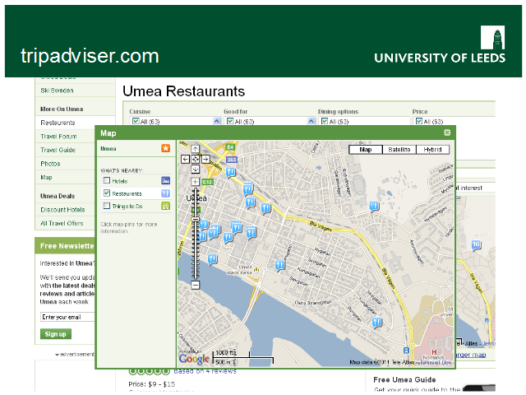Open the All Travel Offers link
Image resolution: width=526 pixels, height=395 pixels.
[x=62, y=223]
